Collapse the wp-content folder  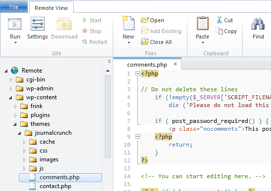[x=10, y=98]
